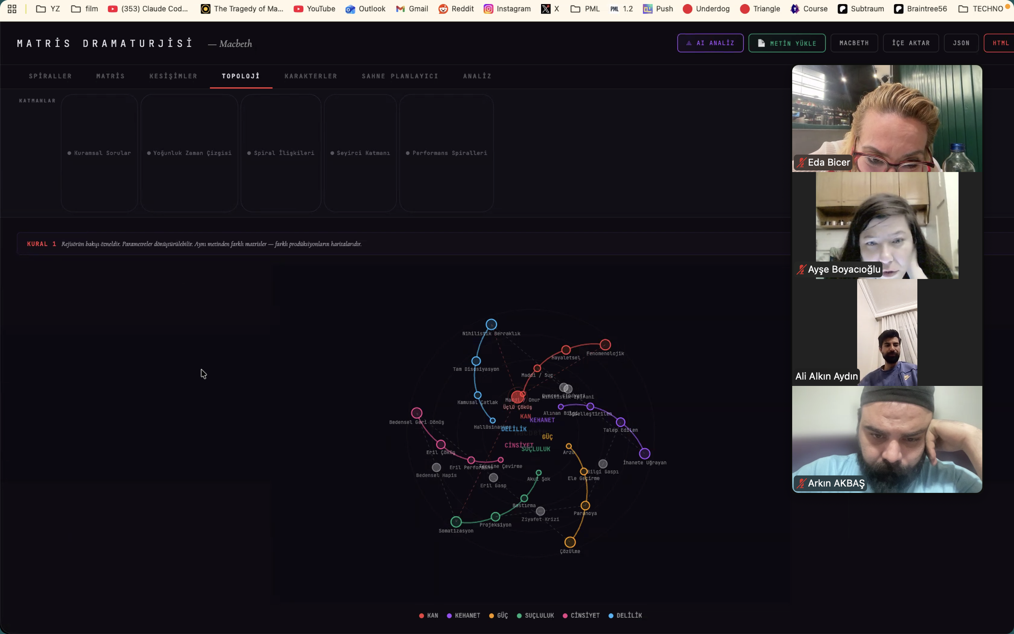Open the YouTube bookmark
Viewport: 1014px width, 634px height.
click(314, 9)
